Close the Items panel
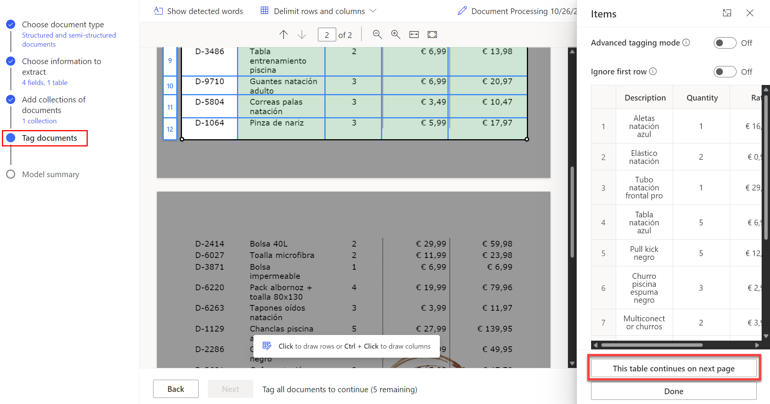The image size is (770, 404). click(x=749, y=13)
